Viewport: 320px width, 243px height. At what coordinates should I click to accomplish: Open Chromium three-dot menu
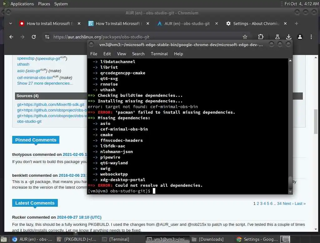pyautogui.click(x=311, y=37)
